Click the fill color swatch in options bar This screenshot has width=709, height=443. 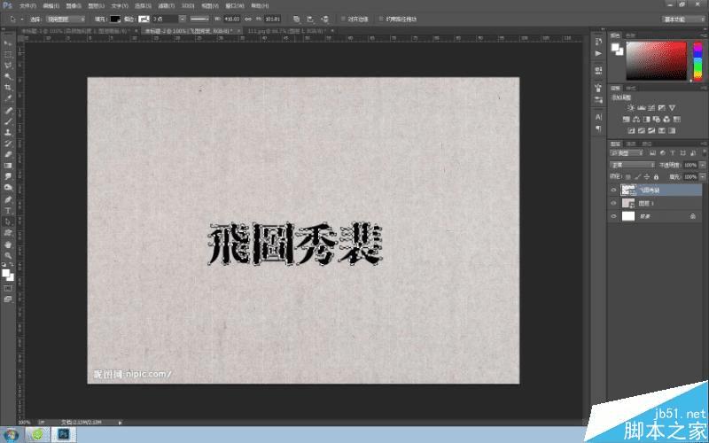(115, 19)
